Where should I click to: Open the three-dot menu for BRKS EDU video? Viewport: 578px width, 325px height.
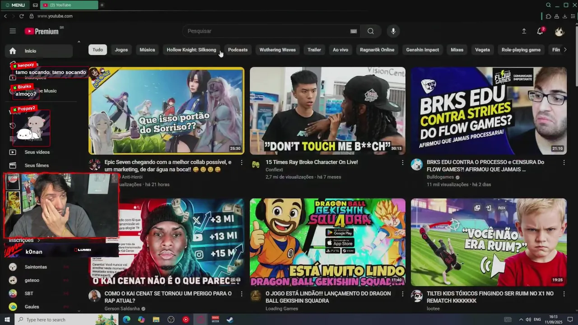point(564,162)
